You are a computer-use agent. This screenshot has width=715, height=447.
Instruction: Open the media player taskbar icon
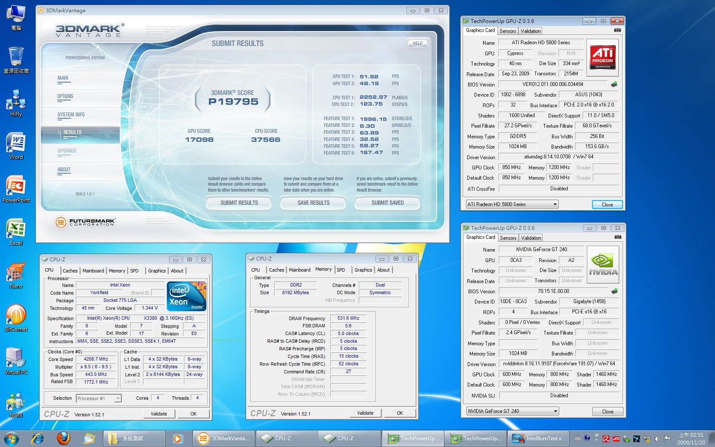(x=178, y=438)
